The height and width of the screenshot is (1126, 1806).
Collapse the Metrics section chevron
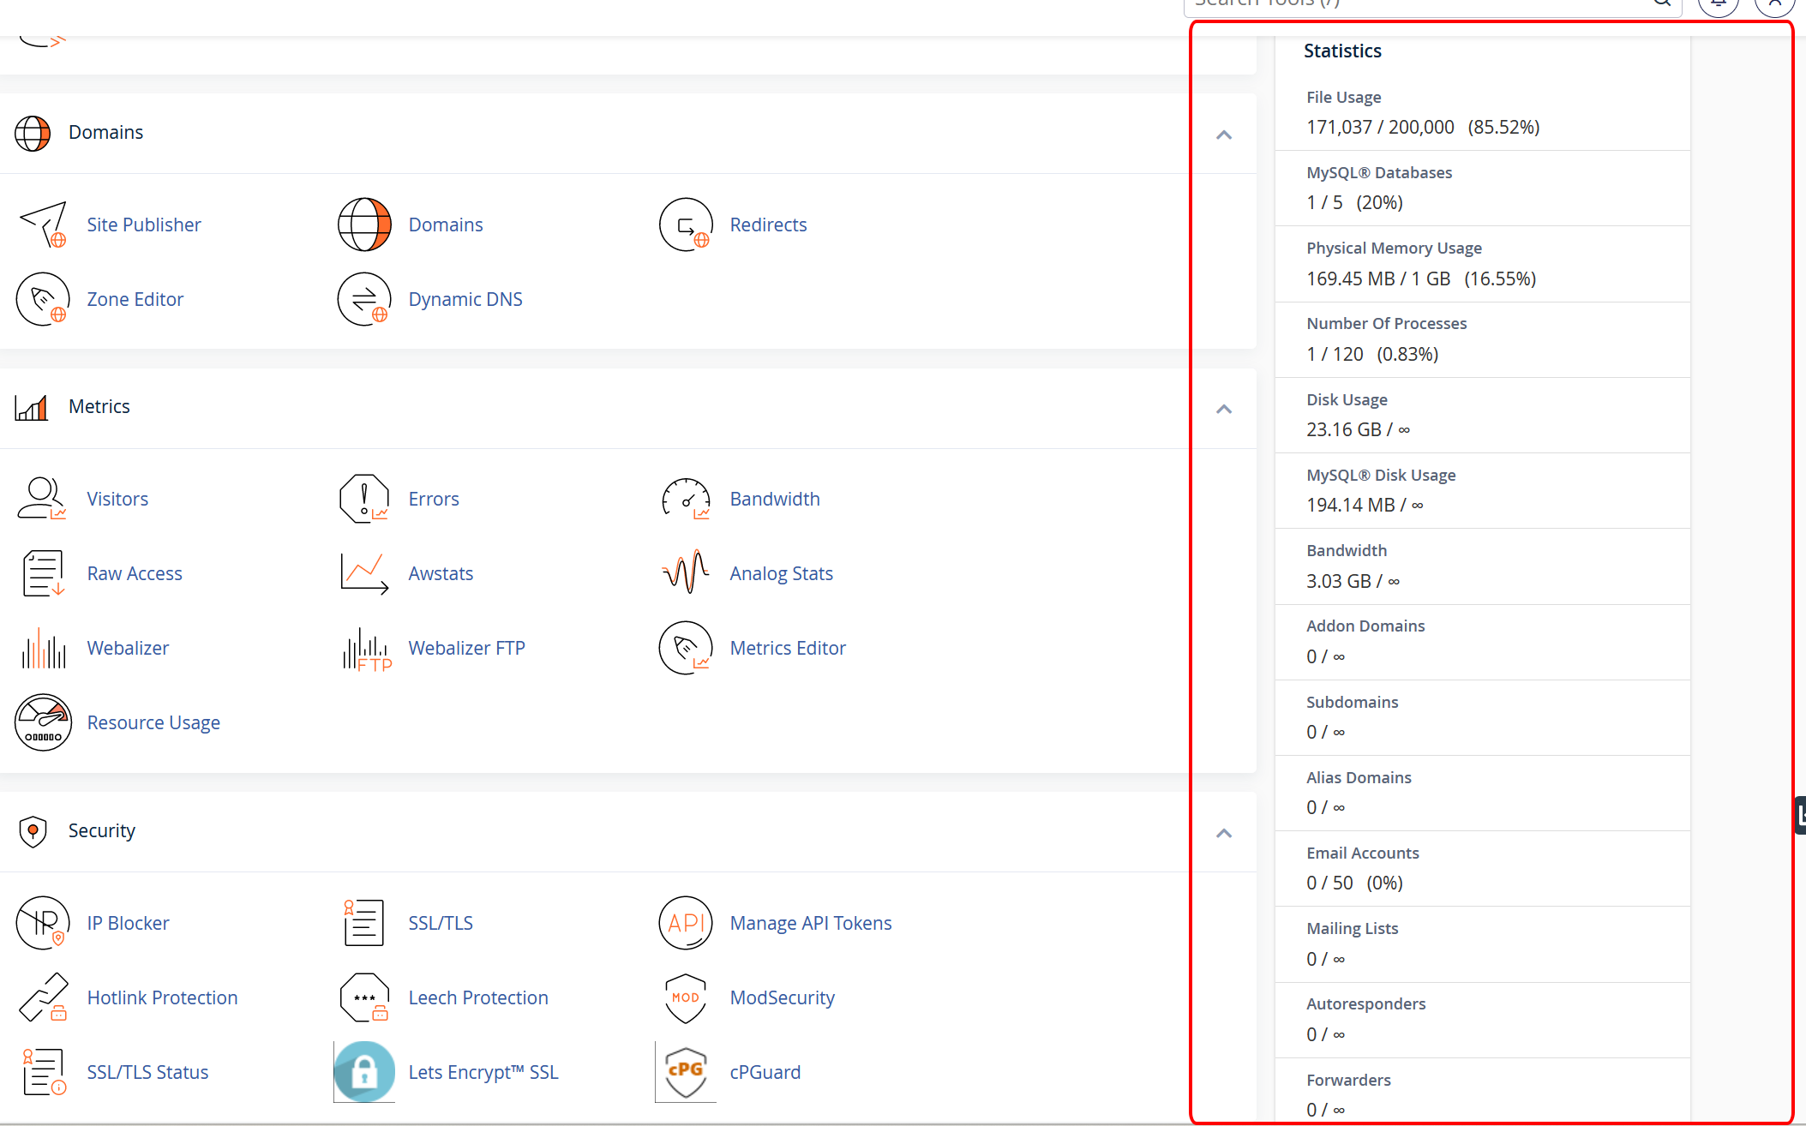point(1224,409)
